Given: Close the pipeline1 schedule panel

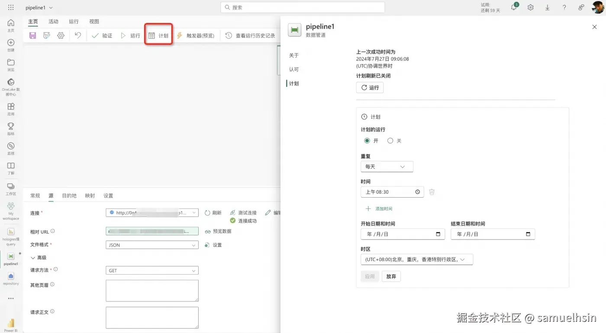Looking at the screenshot, I should (x=594, y=27).
